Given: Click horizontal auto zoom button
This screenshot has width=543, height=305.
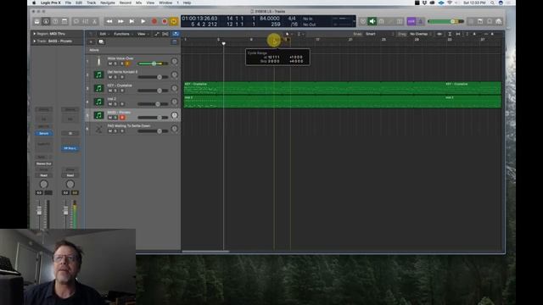Looking at the screenshot, I should point(458,34).
